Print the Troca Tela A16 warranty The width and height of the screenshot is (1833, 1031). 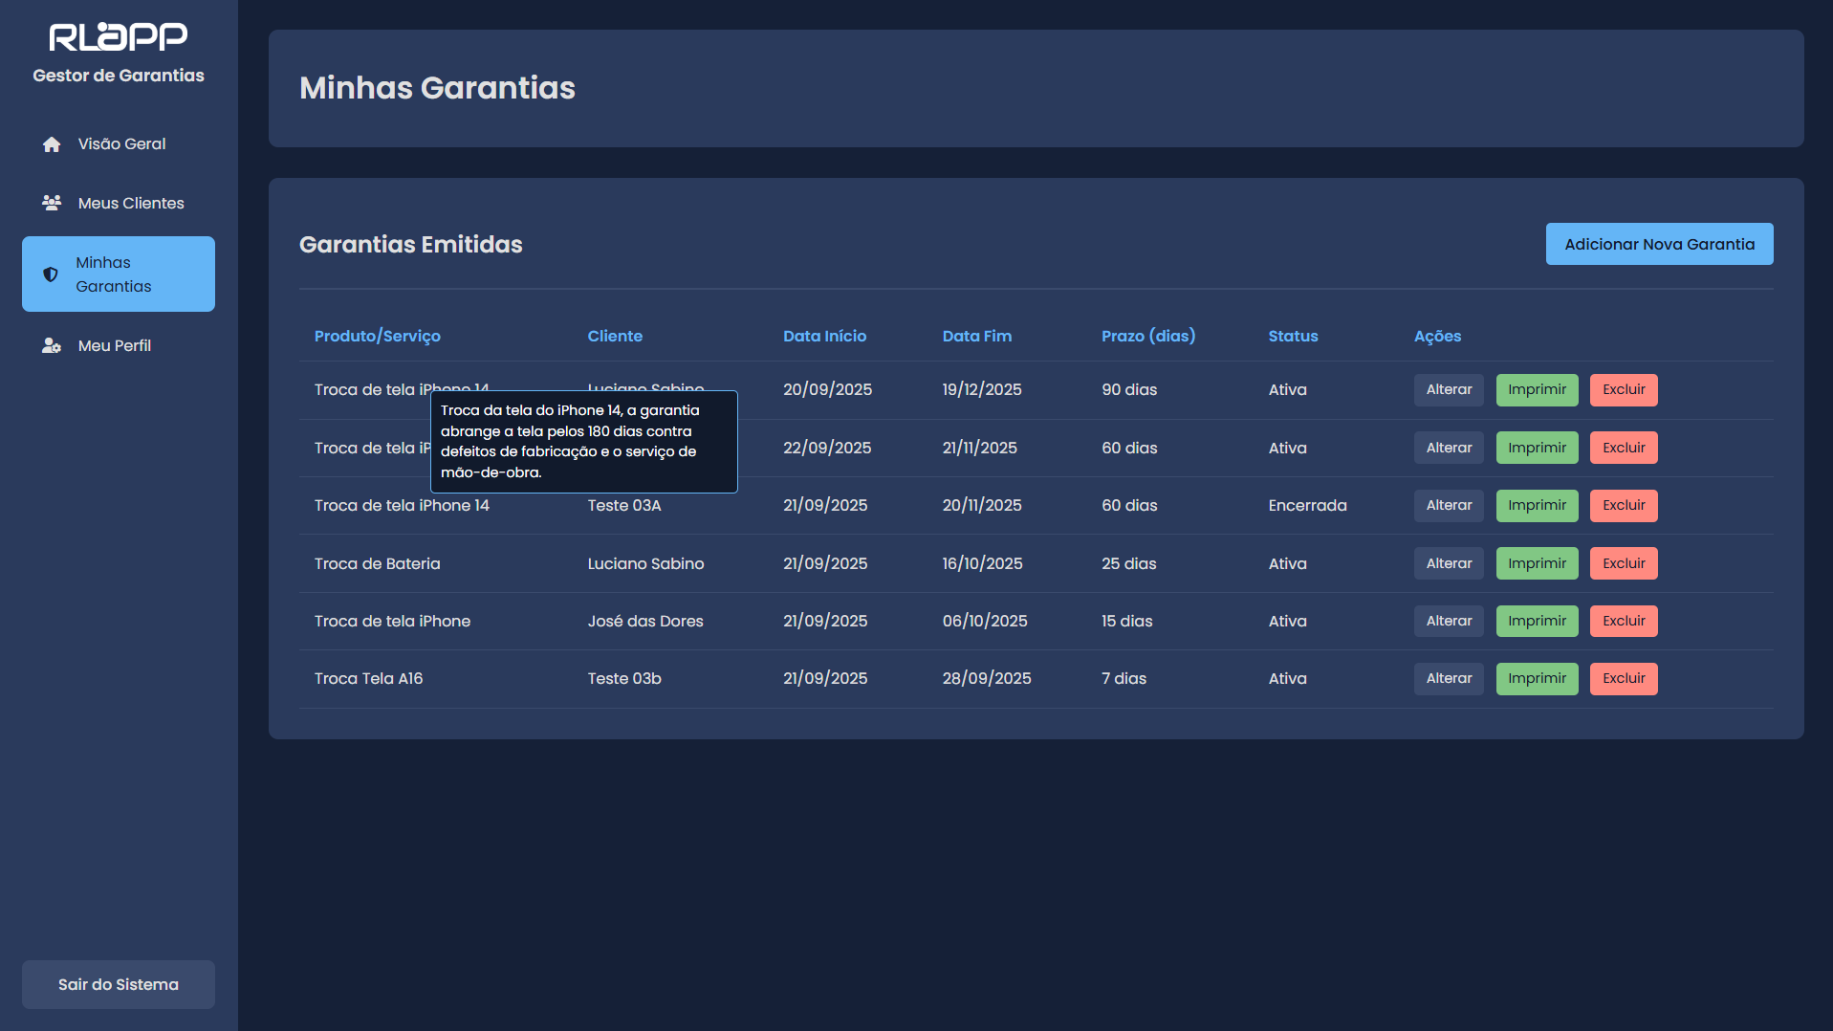1537,679
